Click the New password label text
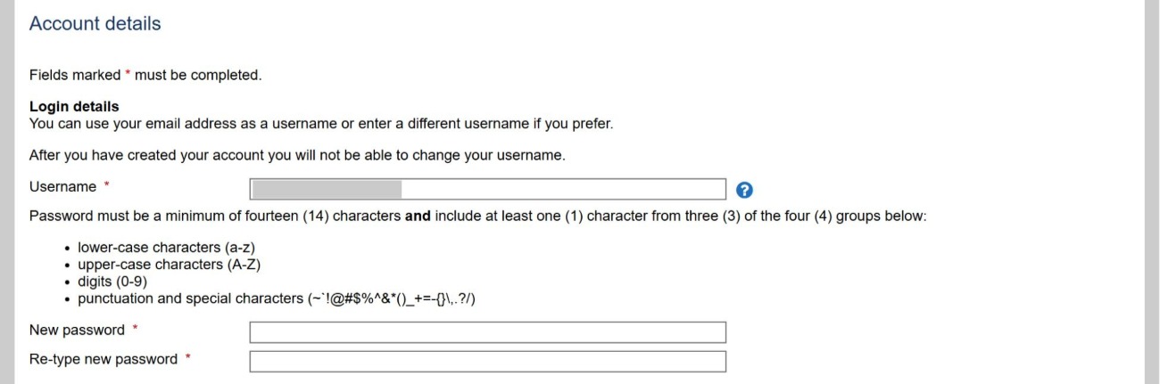 (77, 331)
